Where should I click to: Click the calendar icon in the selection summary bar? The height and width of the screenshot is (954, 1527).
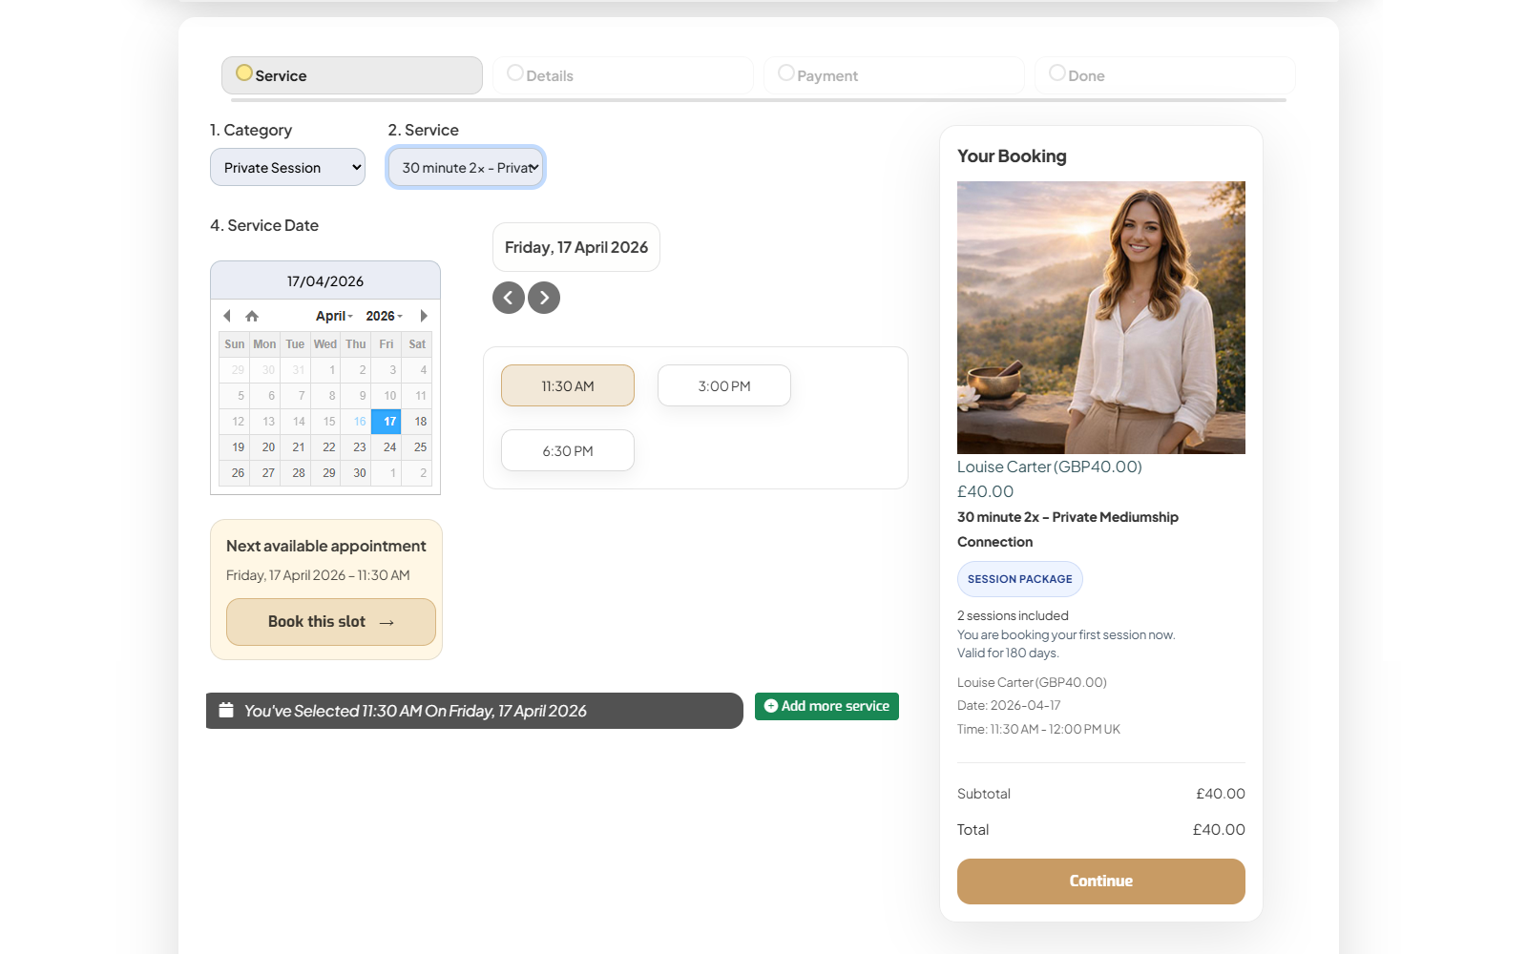[x=226, y=710]
